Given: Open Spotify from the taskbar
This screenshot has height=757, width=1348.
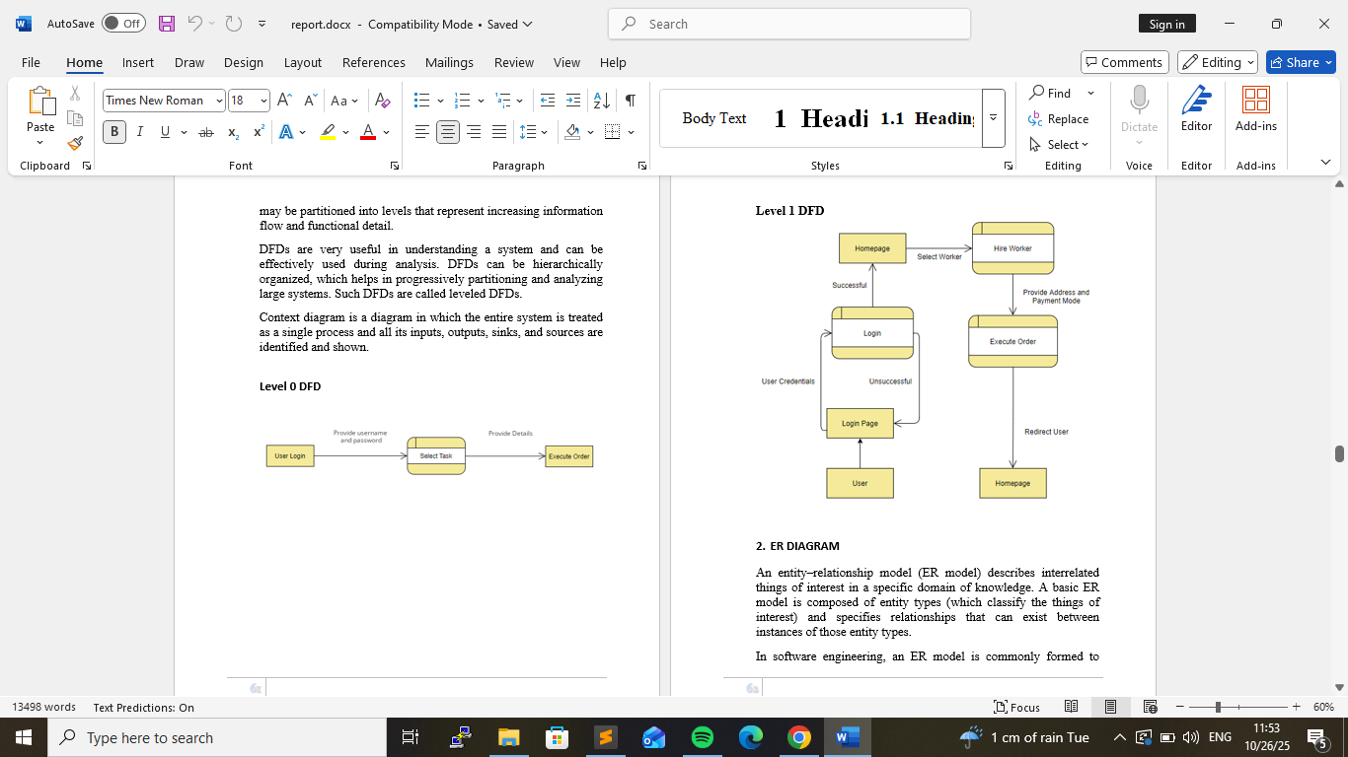Looking at the screenshot, I should pos(703,737).
